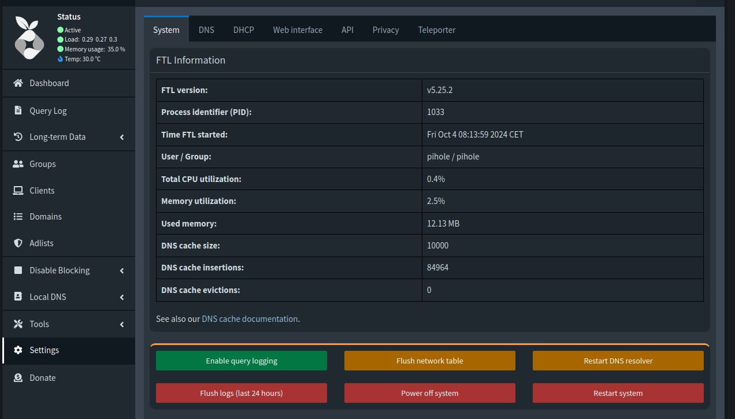Switch to the API tab
Viewport: 735px width, 419px height.
347,29
